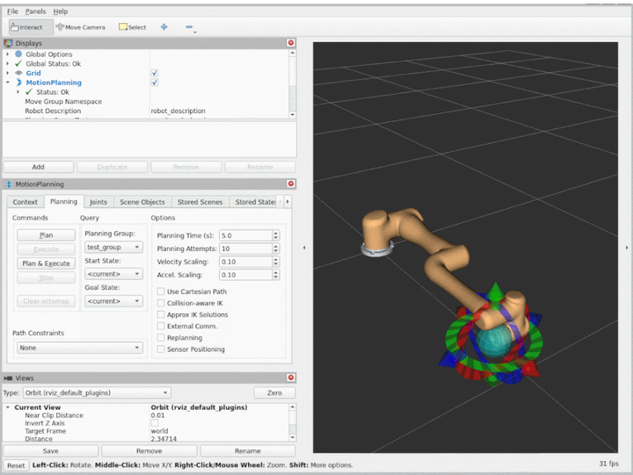Expand the Global Options tree item

point(7,54)
